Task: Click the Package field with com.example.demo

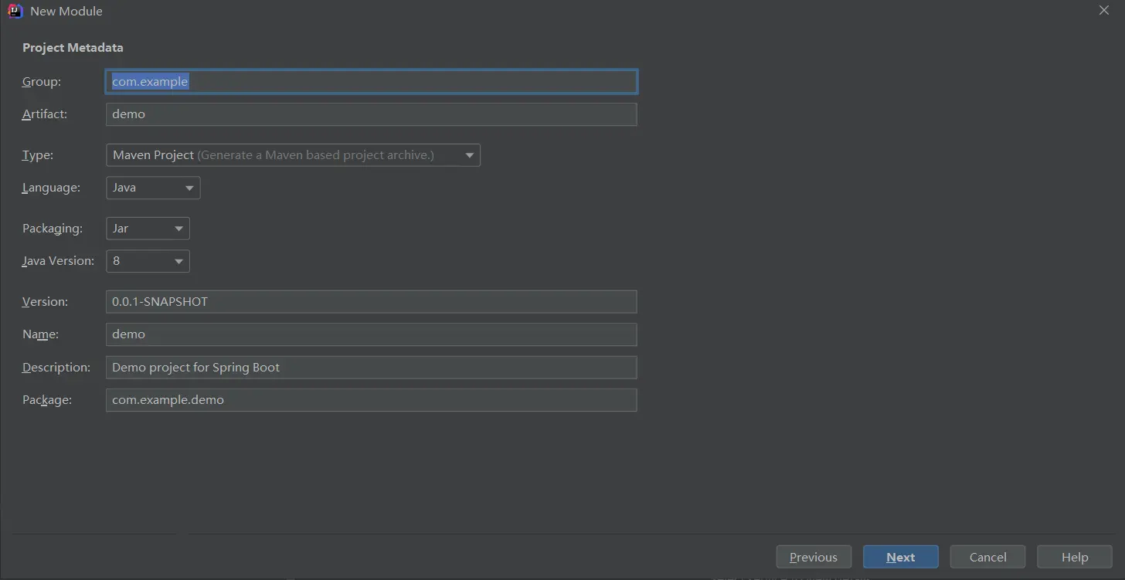Action: (x=371, y=400)
